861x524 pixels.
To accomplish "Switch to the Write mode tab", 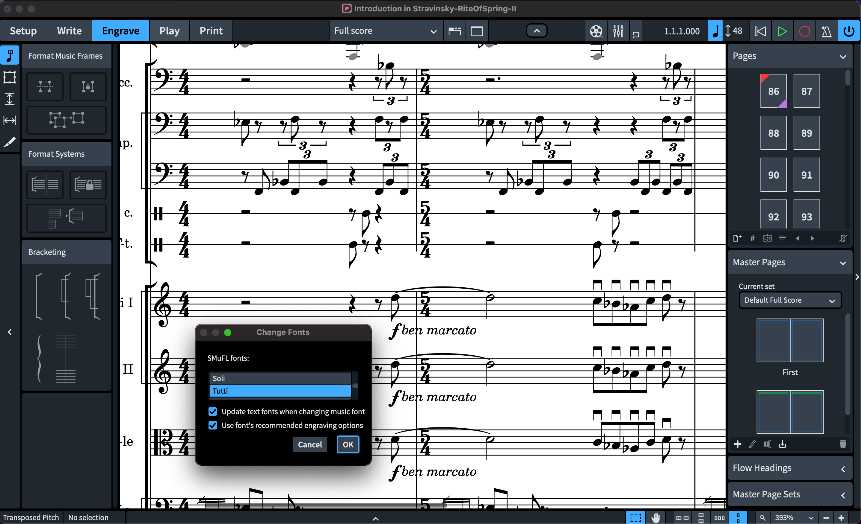I will (69, 31).
